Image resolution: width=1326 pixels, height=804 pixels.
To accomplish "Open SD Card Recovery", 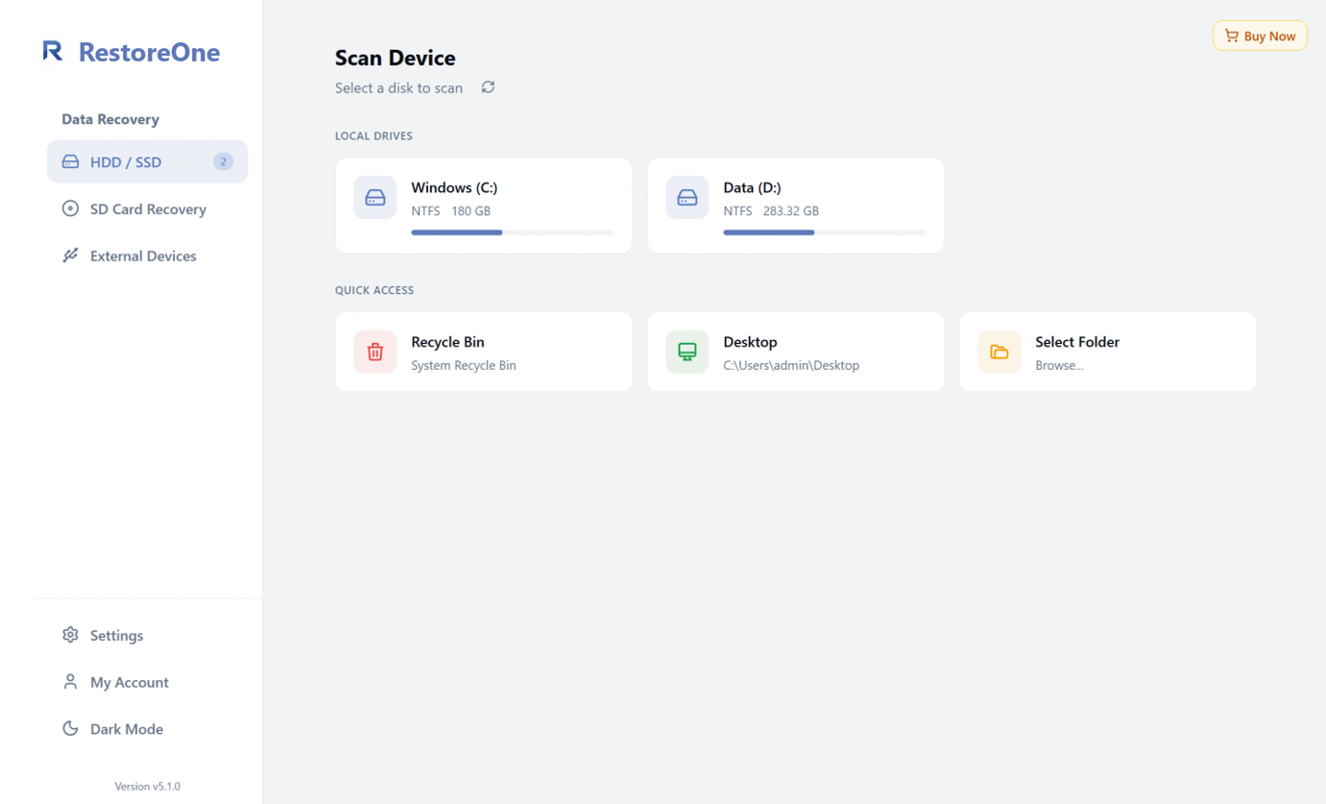I will [148, 208].
